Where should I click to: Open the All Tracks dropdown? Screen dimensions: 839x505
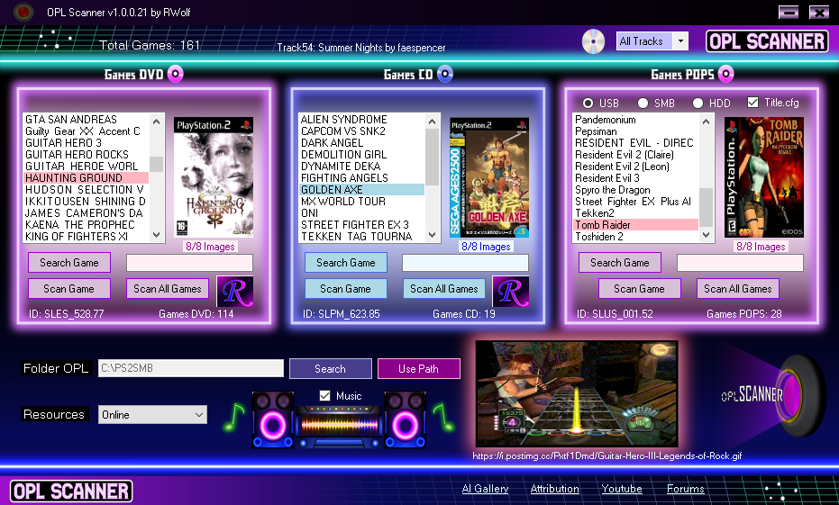652,41
